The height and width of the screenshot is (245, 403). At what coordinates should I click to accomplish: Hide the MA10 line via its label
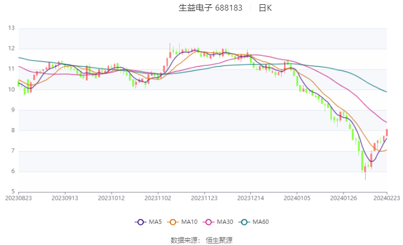click(189, 222)
